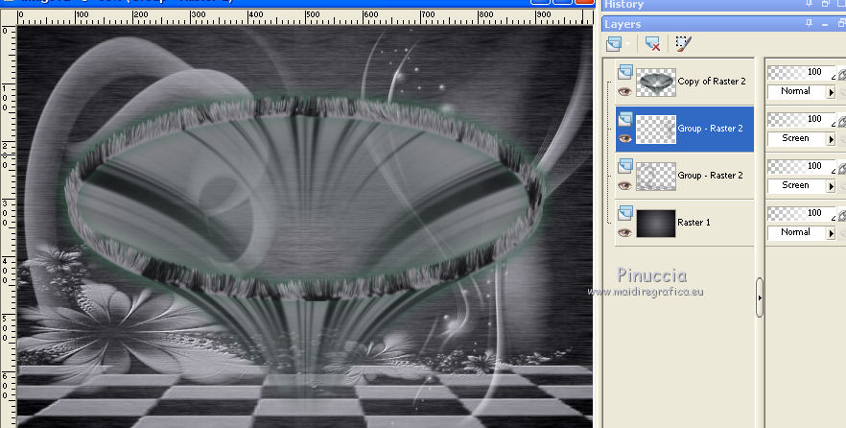
Task: Pin the History panel with its pushpin
Action: tap(809, 4)
